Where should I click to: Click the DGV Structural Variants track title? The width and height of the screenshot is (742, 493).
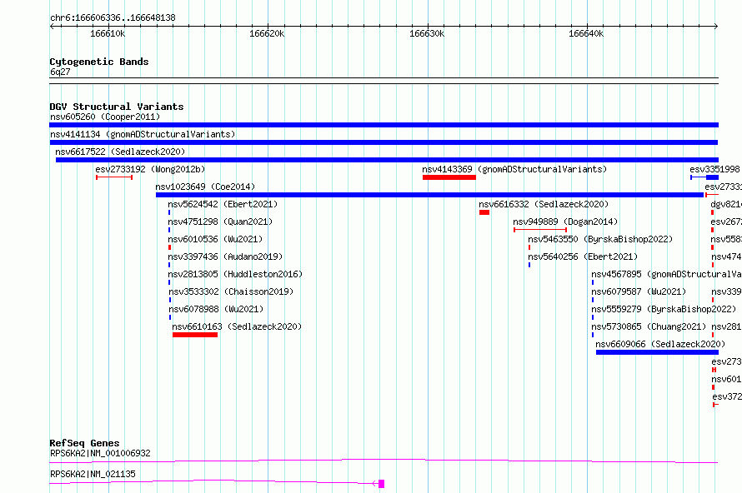pyautogui.click(x=117, y=107)
